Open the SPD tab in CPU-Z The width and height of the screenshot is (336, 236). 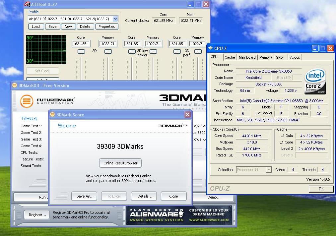coord(279,57)
